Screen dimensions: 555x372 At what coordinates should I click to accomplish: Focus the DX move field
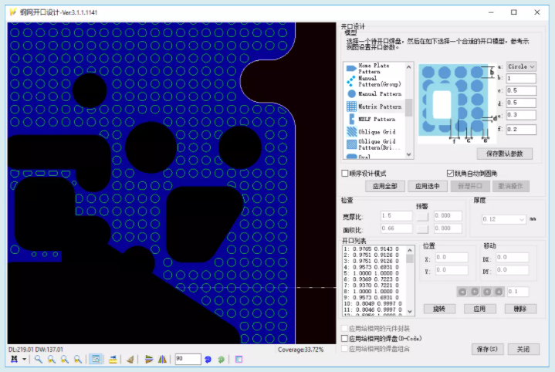(x=513, y=257)
